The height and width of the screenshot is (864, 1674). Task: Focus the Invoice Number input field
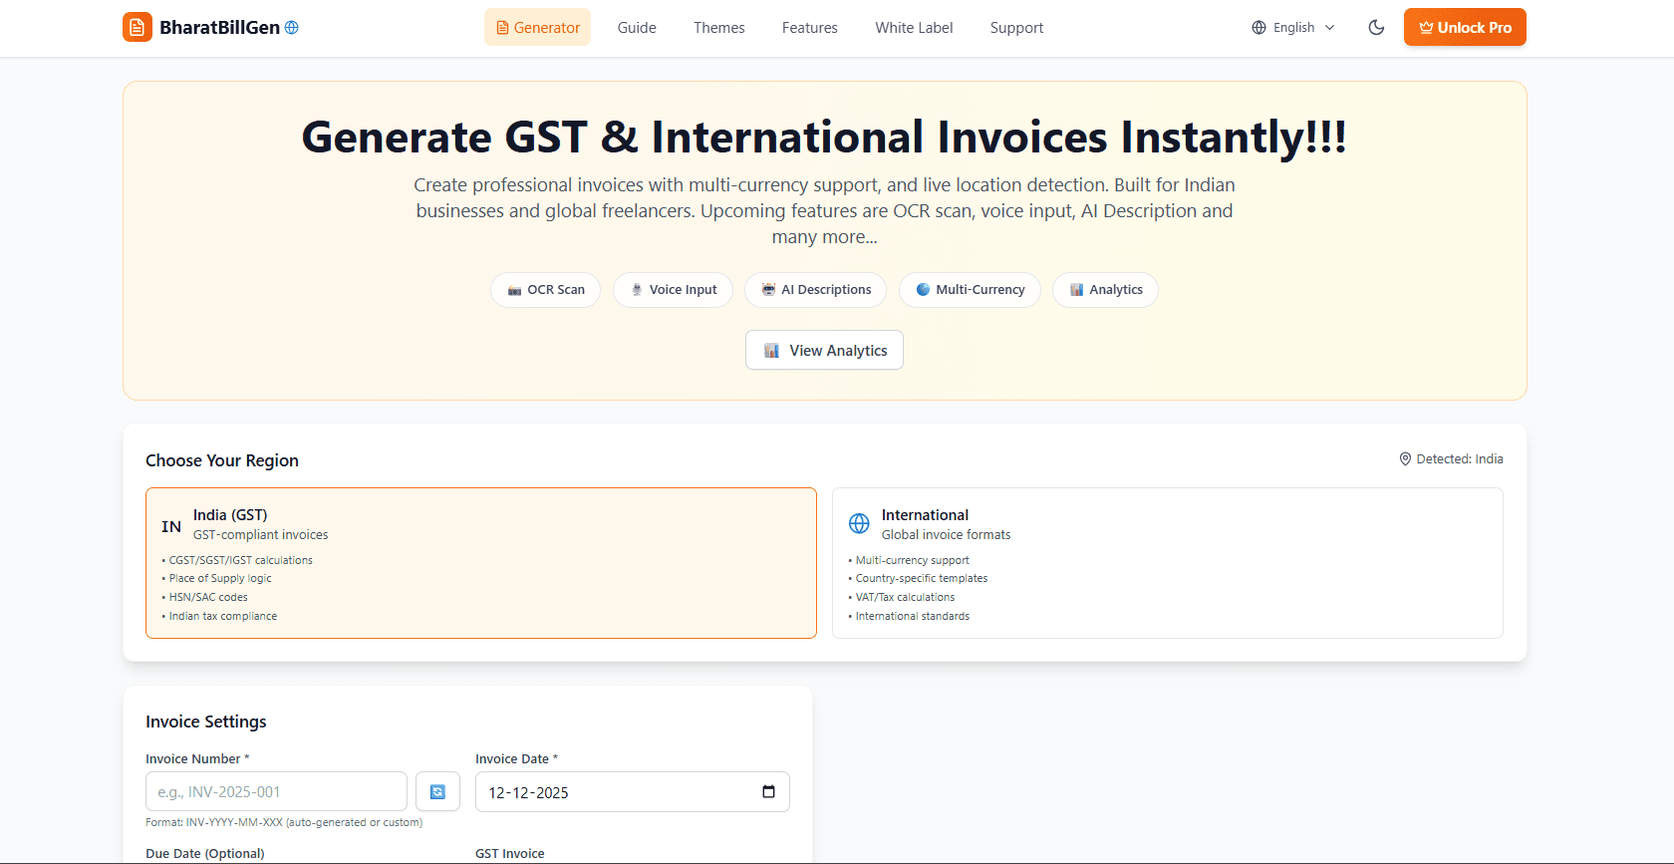[x=276, y=792]
